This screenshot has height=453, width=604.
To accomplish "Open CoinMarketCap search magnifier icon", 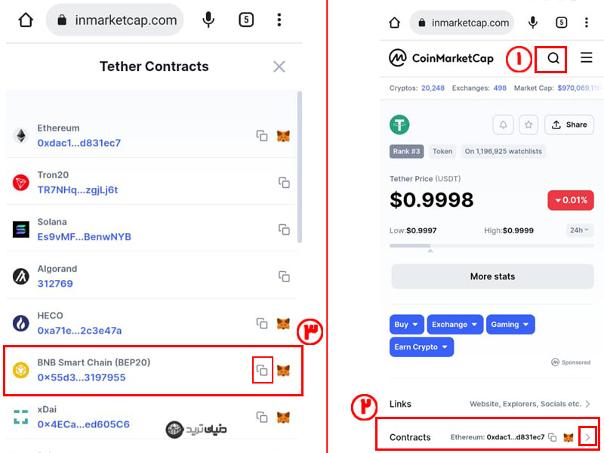I will (553, 58).
